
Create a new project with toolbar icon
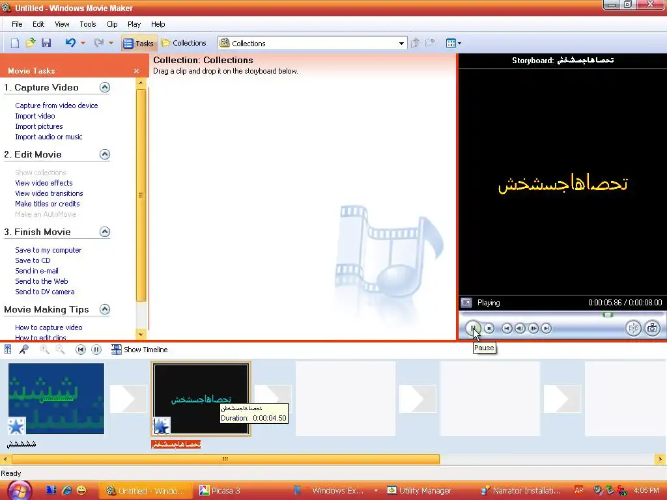(15, 43)
